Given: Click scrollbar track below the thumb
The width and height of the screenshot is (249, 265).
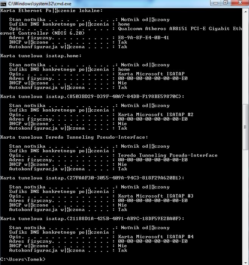Looking at the screenshot, I should pyautogui.click(x=246, y=205).
